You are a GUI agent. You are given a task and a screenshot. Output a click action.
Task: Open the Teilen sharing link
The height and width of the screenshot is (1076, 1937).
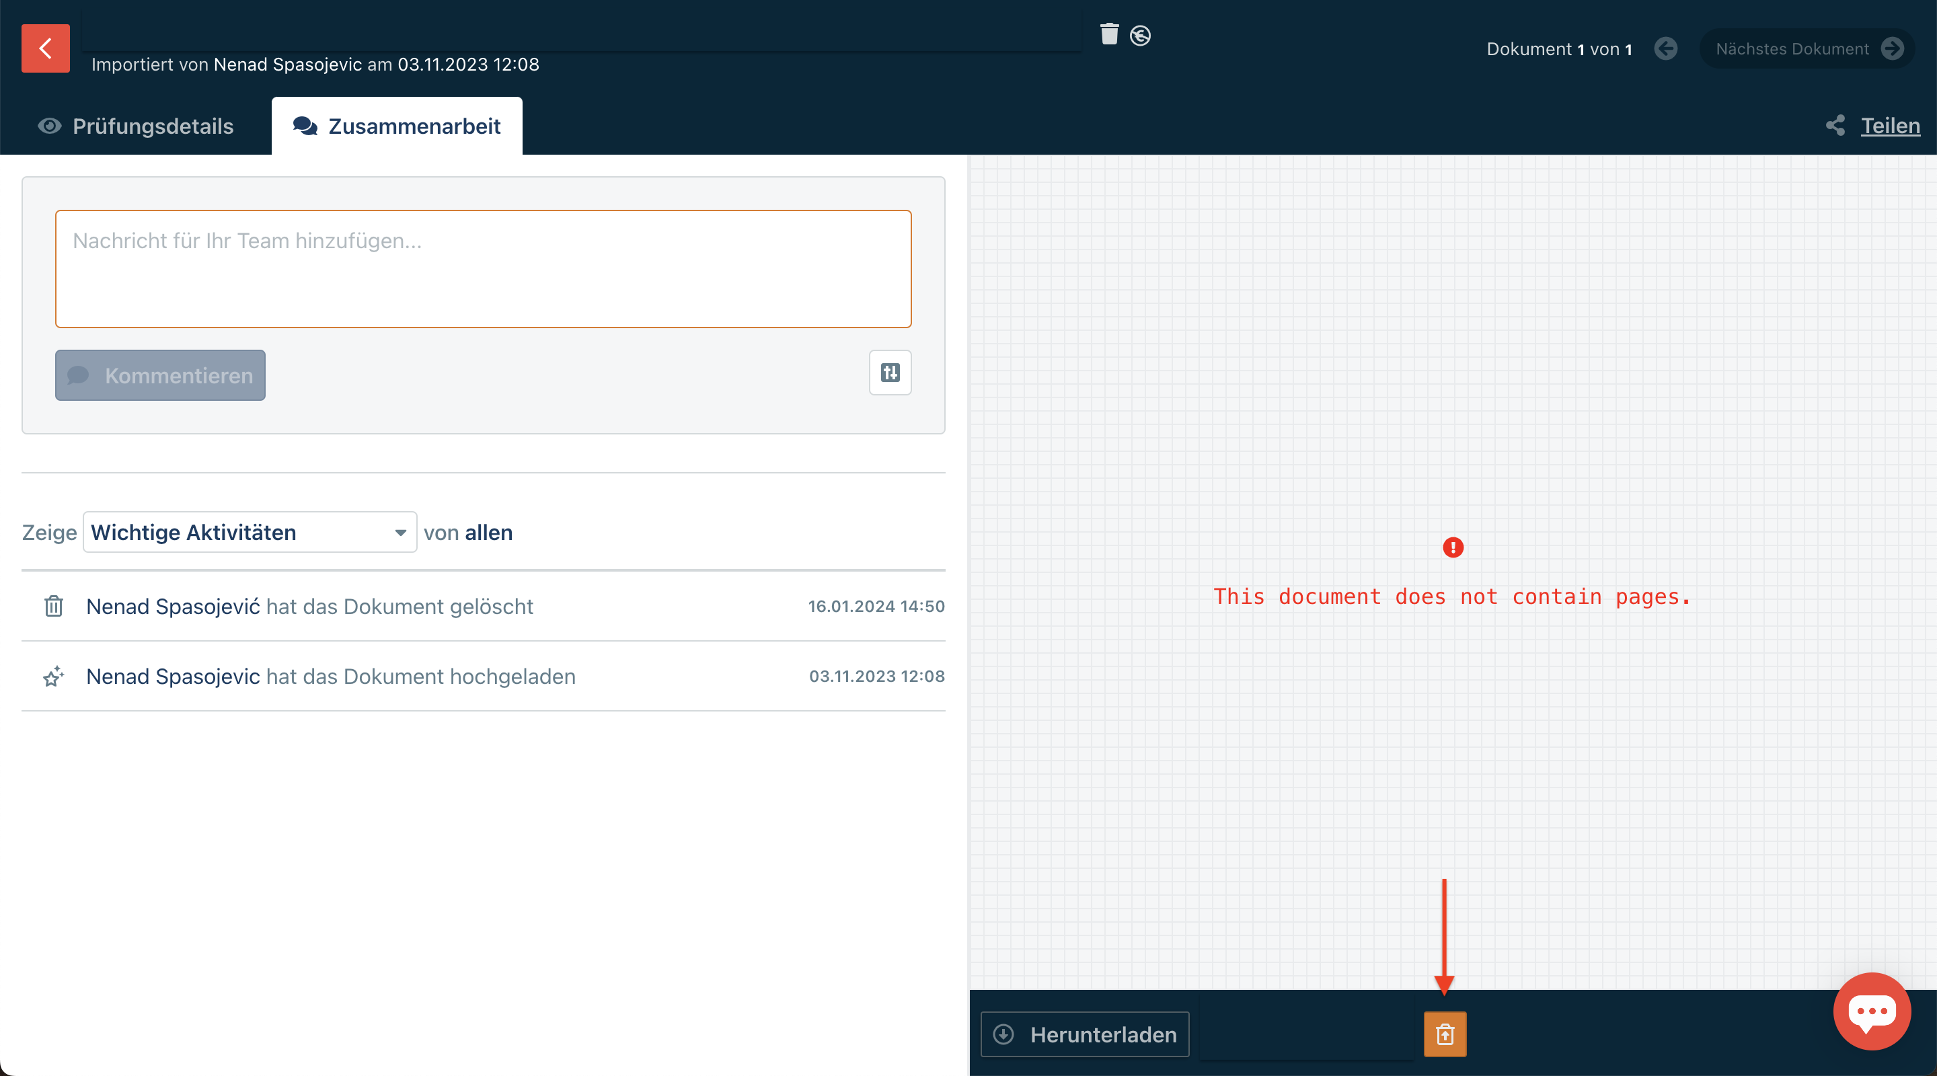point(1890,126)
